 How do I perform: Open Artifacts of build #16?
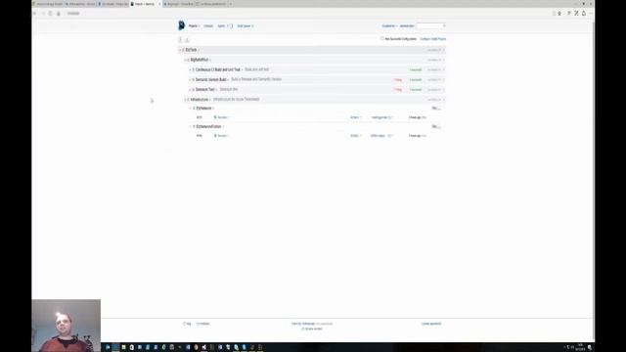click(354, 136)
